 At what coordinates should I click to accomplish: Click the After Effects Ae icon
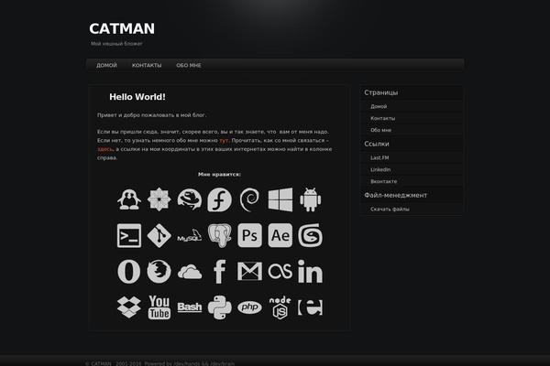click(280, 236)
